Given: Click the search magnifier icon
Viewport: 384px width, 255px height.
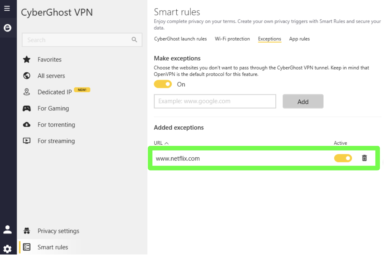Looking at the screenshot, I should pyautogui.click(x=135, y=40).
